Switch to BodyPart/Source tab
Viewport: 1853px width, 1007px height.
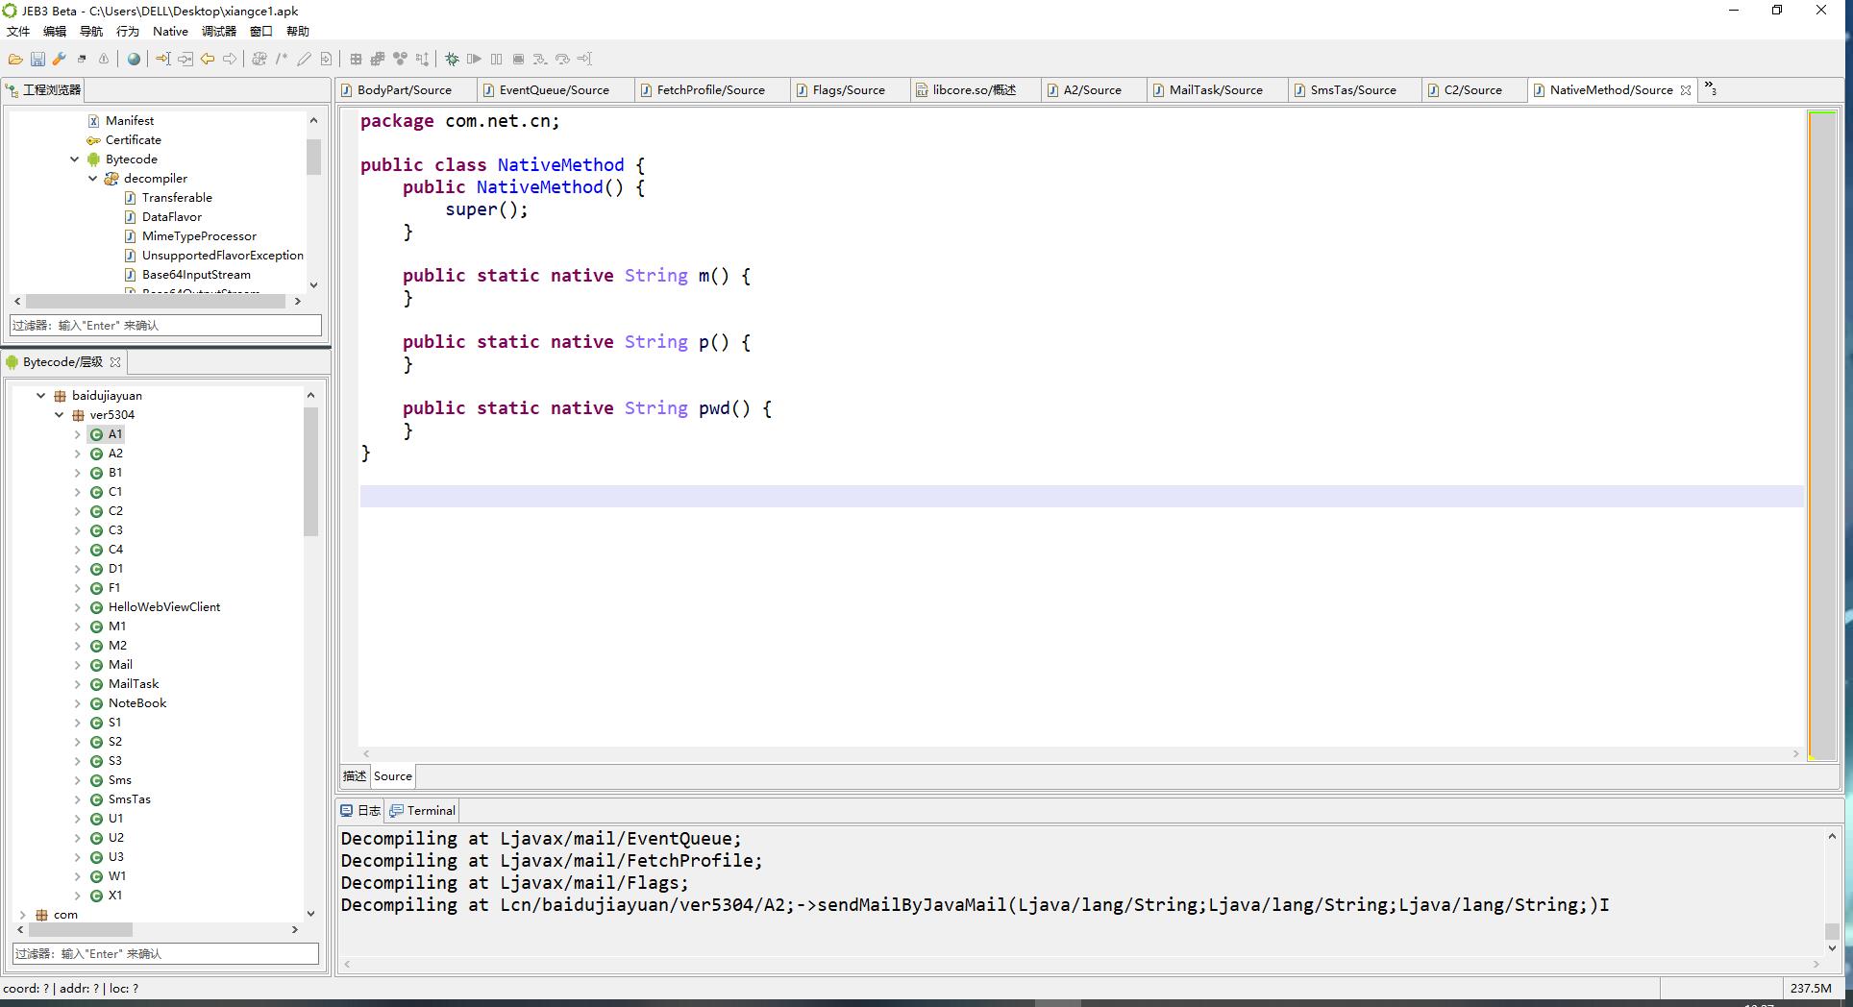(404, 90)
